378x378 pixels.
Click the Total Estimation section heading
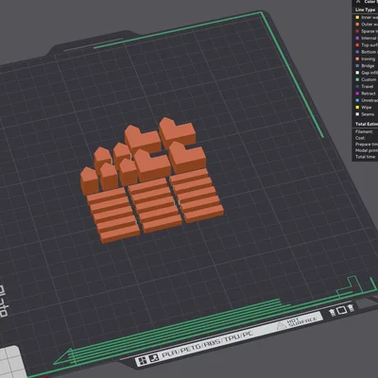coord(367,124)
